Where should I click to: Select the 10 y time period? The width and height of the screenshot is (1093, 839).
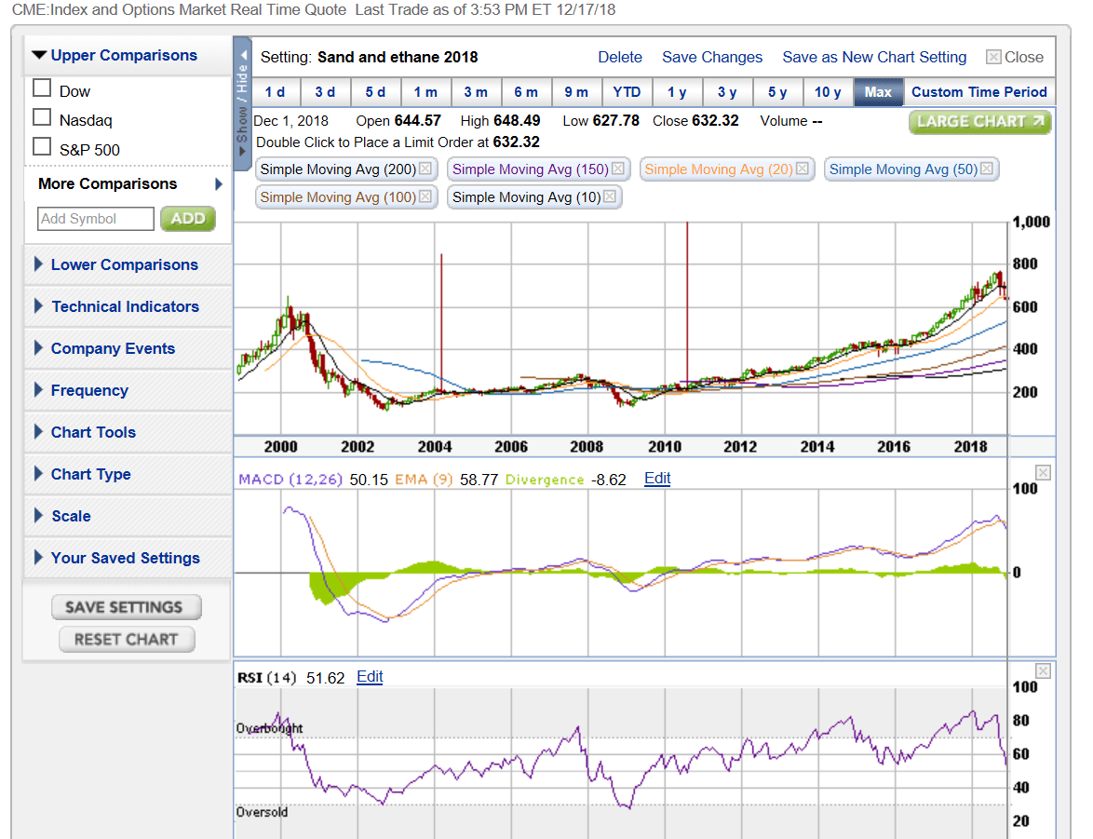coord(828,92)
